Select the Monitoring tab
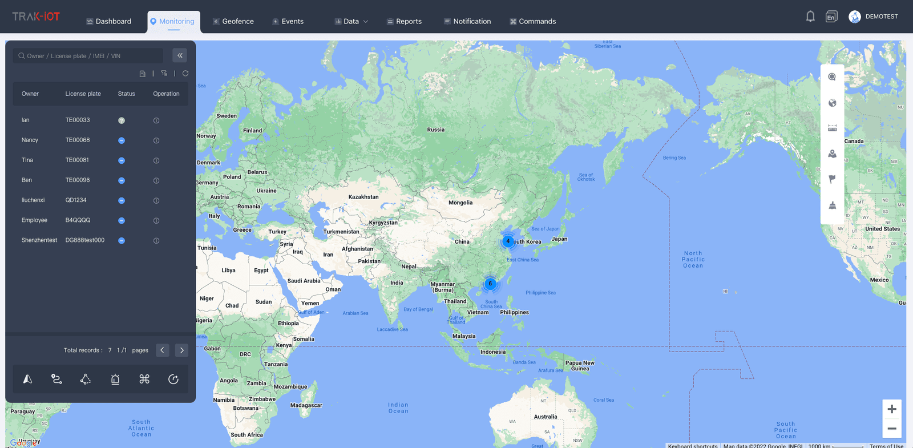This screenshot has width=913, height=448. 173,22
